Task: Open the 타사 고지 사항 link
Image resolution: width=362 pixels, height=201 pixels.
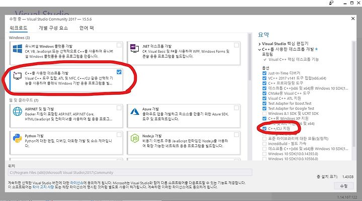Action: [43, 187]
